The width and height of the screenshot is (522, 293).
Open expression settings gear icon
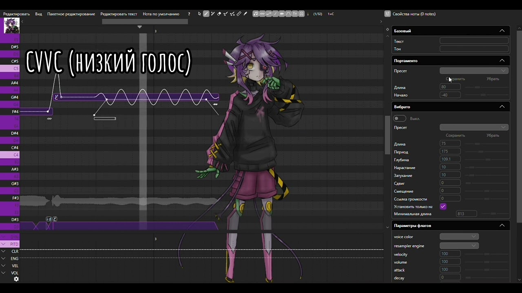[x=16, y=279]
